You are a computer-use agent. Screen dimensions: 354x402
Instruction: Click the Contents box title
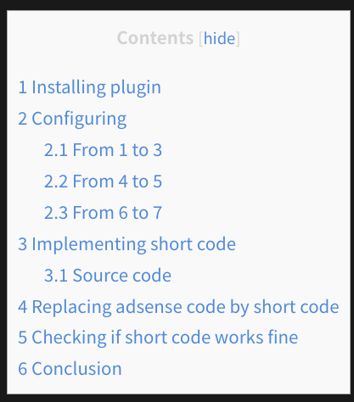tap(155, 37)
